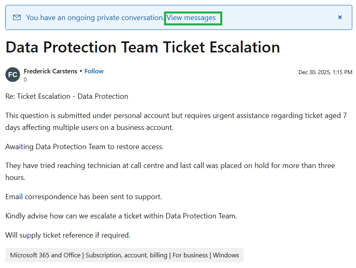This screenshot has height=268, width=356.
Task: Click the Dec 30, 2025 post timestamp
Action: [325, 72]
